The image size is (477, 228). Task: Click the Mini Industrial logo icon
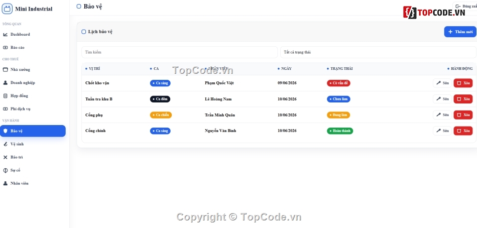click(x=7, y=9)
